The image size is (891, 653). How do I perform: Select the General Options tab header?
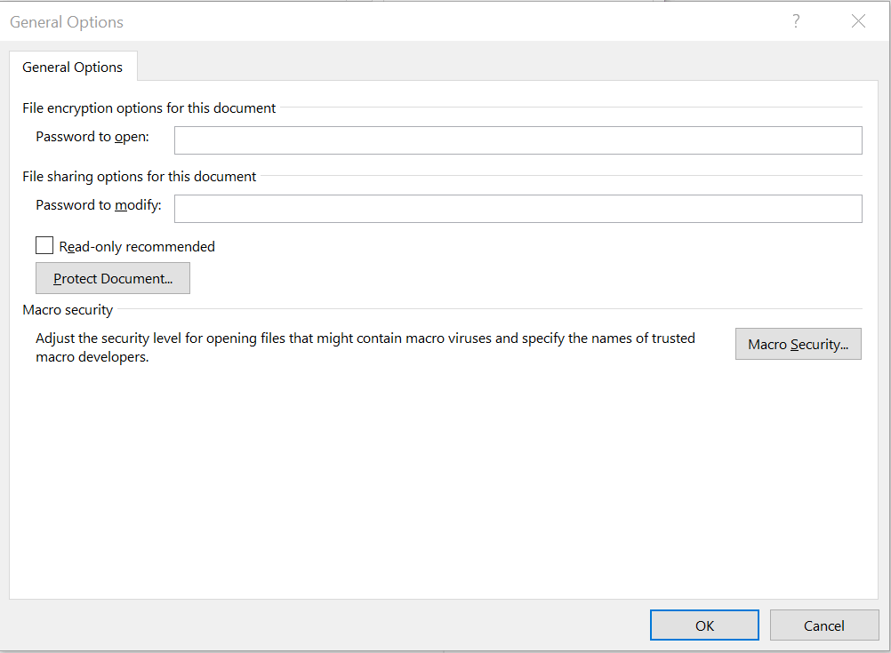(72, 67)
